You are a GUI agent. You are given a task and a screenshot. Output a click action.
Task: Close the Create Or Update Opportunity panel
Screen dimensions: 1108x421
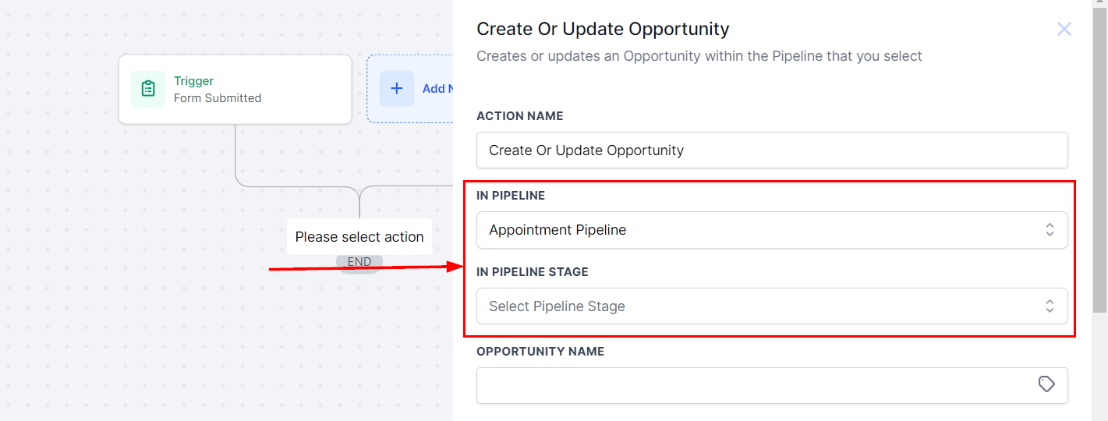click(1064, 30)
